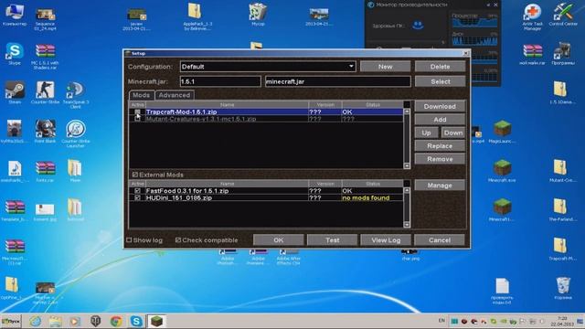Viewport: 585px width, 329px height.
Task: Remove the selected mod
Action: click(440, 159)
